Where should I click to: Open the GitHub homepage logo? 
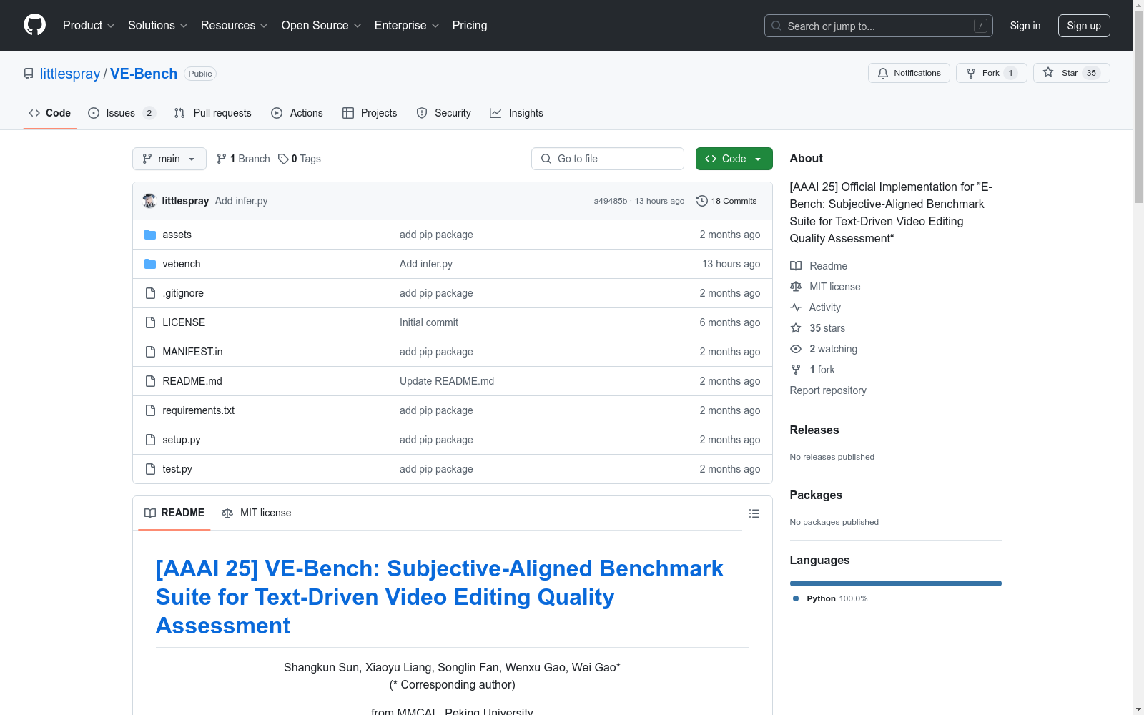tap(34, 25)
